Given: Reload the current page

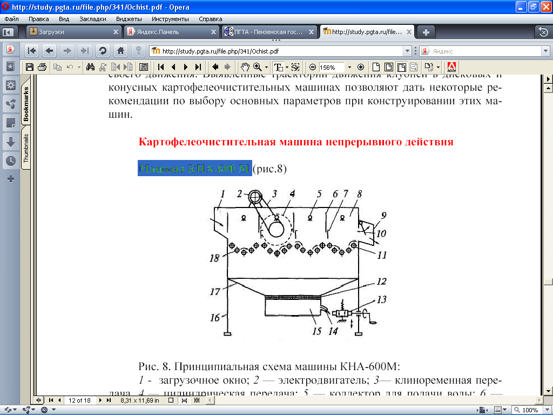Looking at the screenshot, I should coord(103,51).
